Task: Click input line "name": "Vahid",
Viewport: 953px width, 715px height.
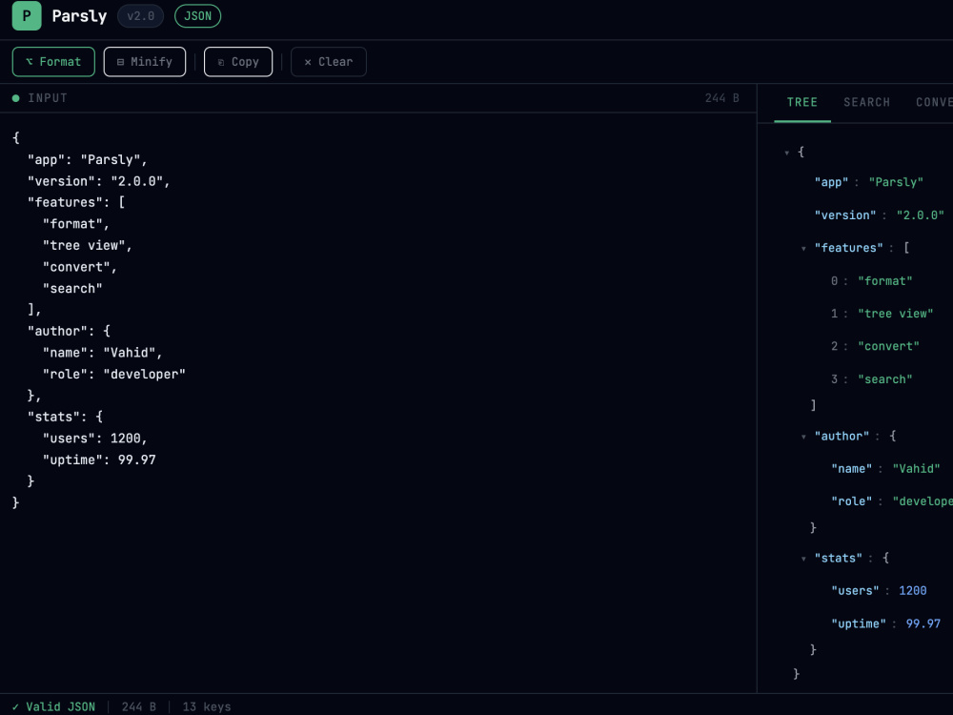Action: click(x=103, y=353)
